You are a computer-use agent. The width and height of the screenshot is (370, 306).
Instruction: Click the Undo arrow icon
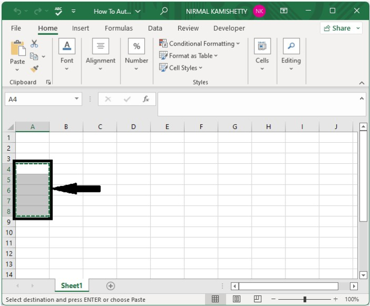(17, 11)
